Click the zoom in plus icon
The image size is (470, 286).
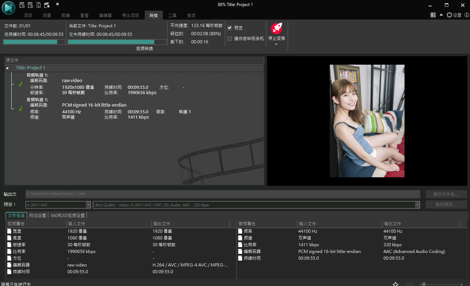pos(461,284)
